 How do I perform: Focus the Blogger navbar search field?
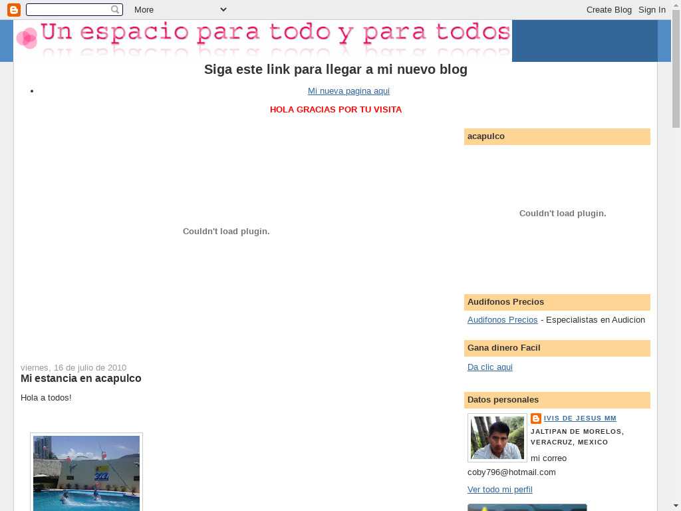69,9
